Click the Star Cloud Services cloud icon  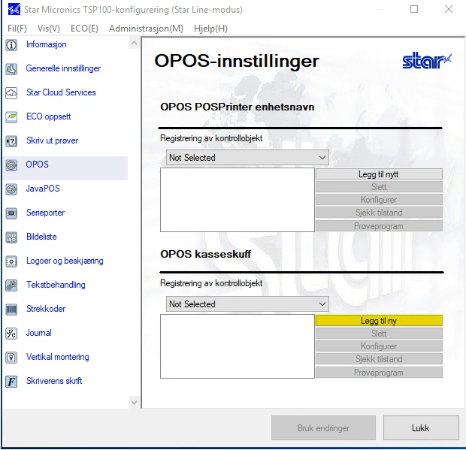(x=11, y=93)
